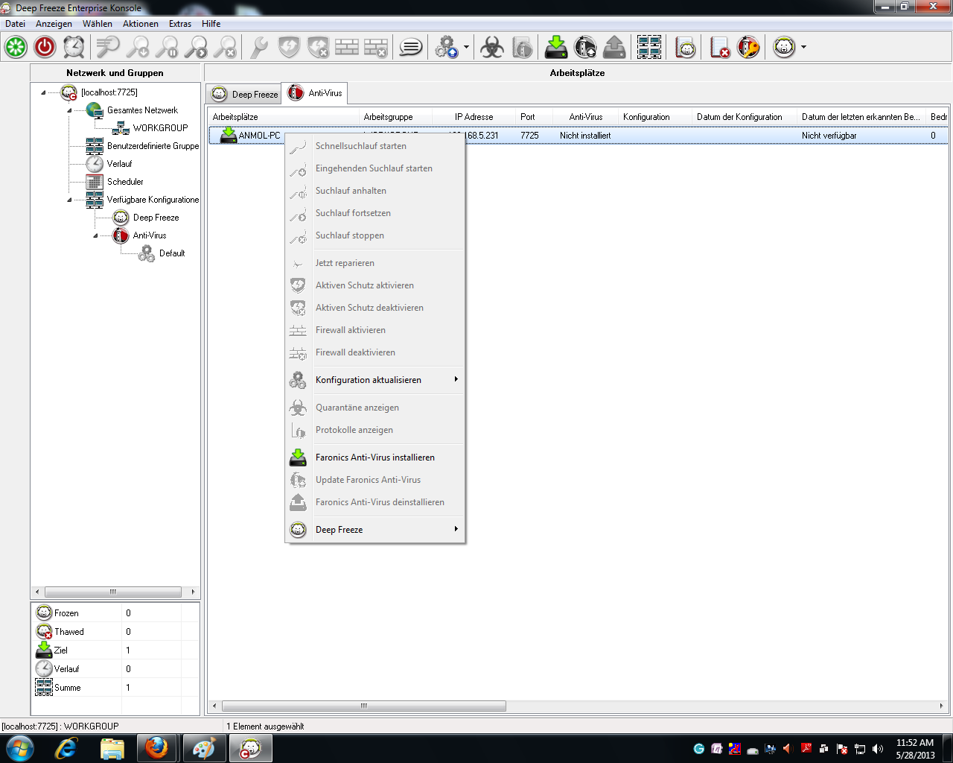Select Verlauf in the network tree

[x=119, y=164]
